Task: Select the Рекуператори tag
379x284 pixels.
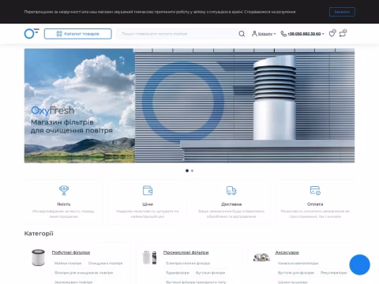Action: click(x=333, y=273)
